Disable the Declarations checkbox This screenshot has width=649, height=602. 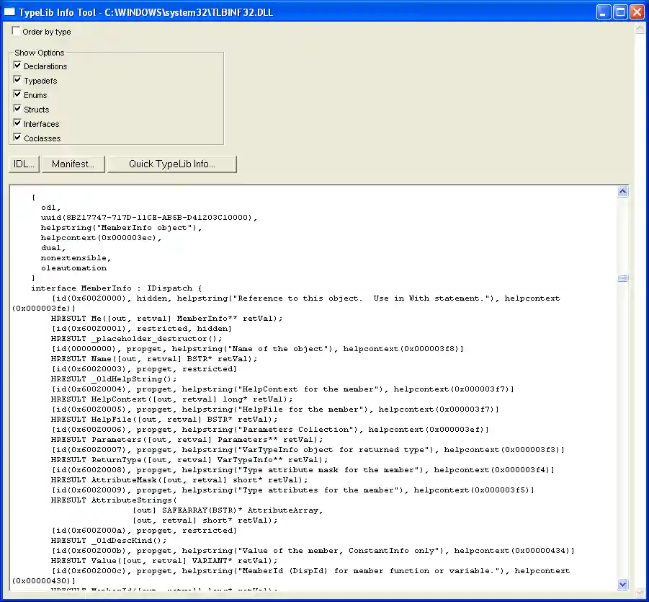click(17, 66)
